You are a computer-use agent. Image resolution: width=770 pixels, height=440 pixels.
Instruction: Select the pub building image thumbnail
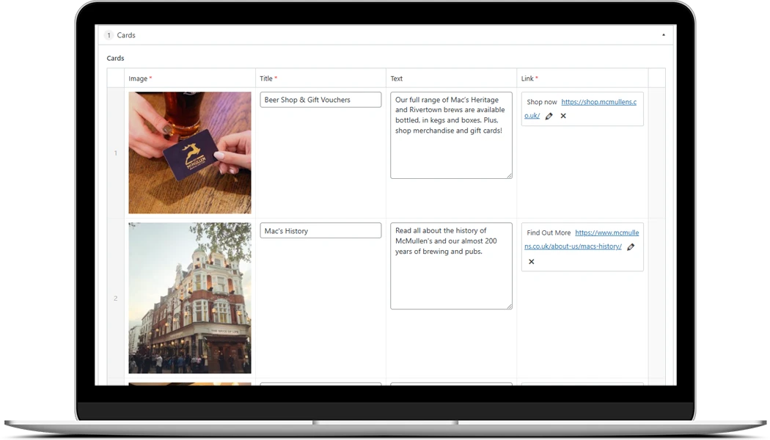point(189,298)
